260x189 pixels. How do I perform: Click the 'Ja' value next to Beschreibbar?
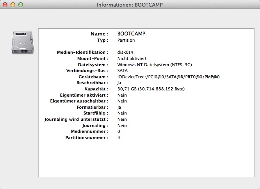tap(119, 83)
